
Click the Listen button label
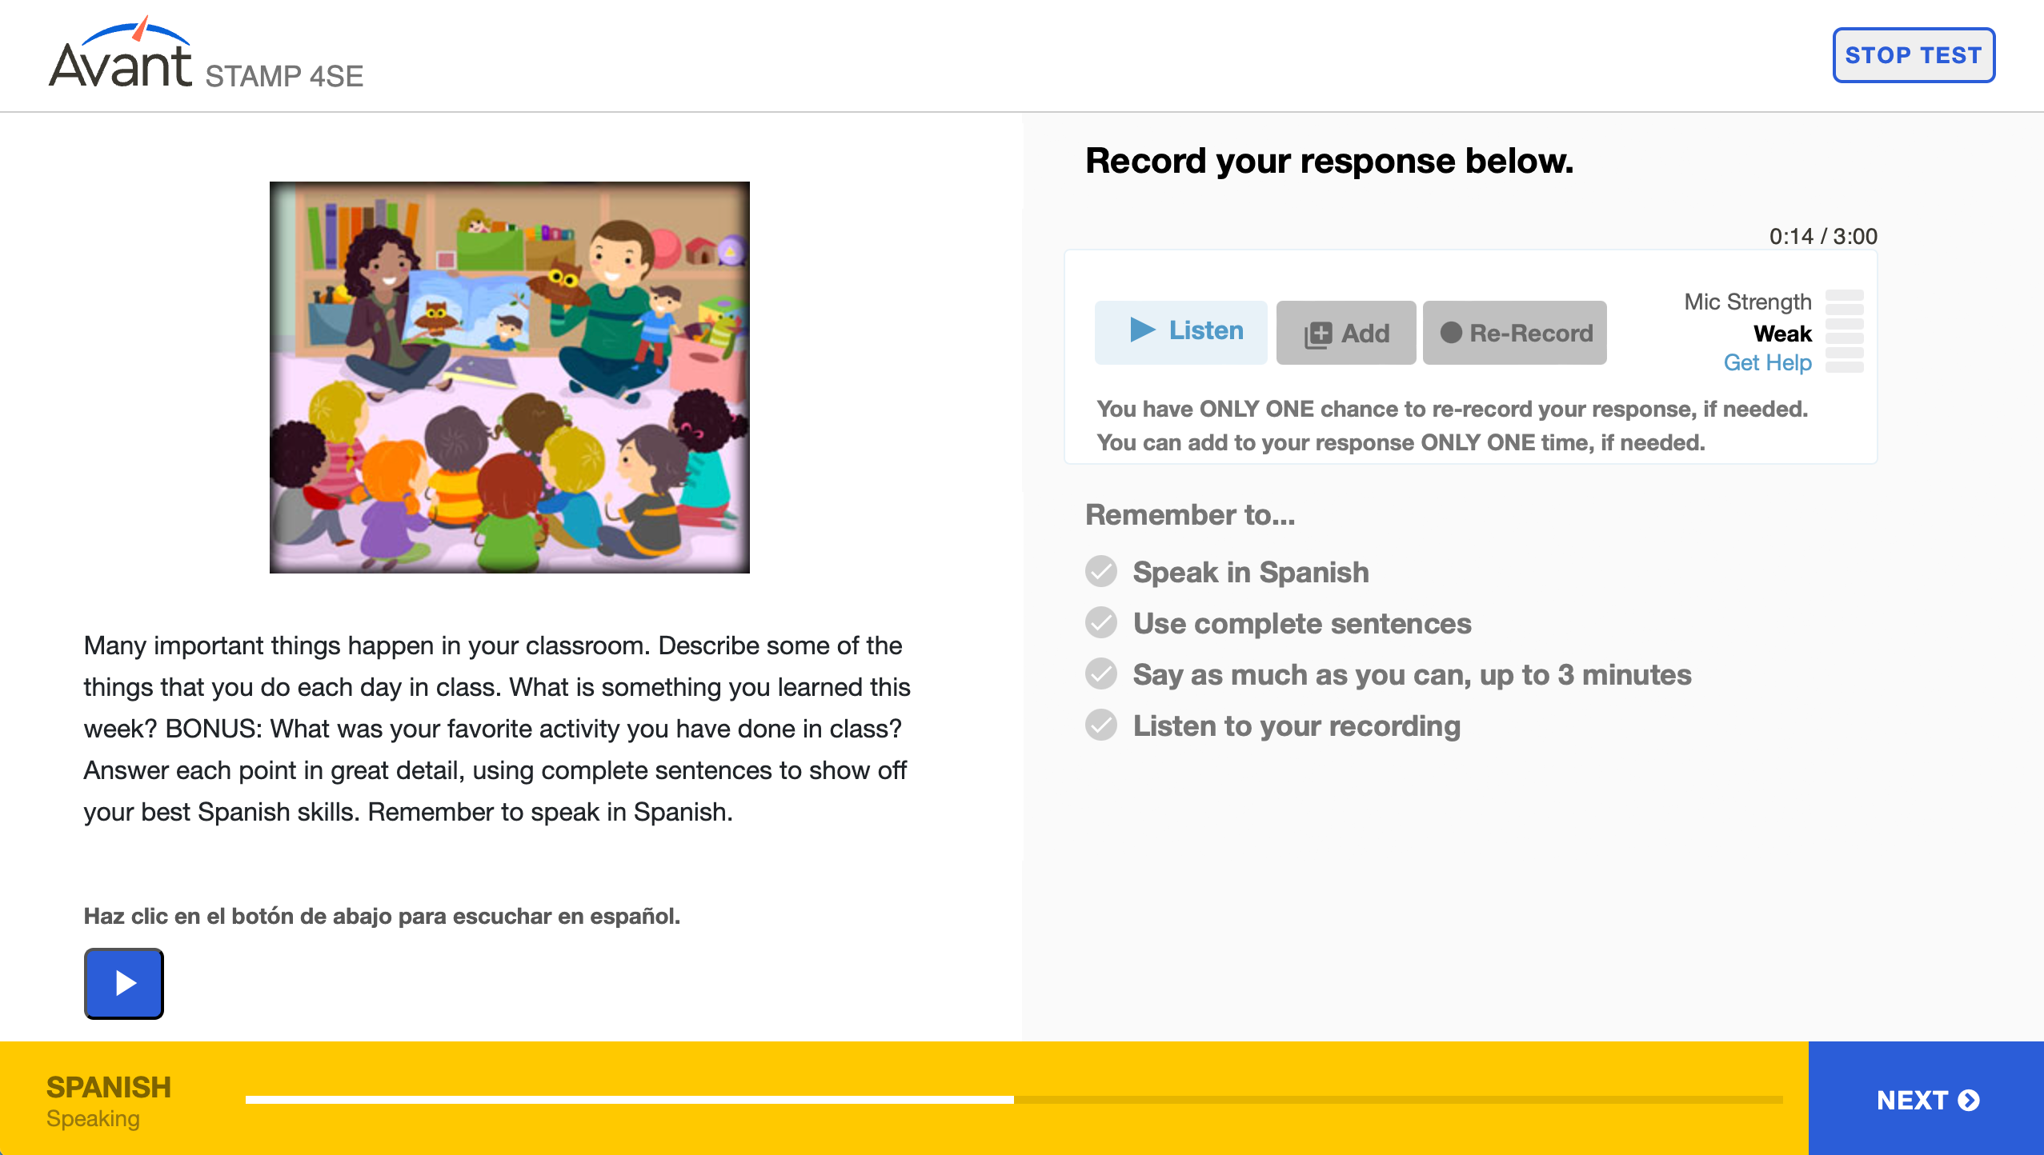1206,330
